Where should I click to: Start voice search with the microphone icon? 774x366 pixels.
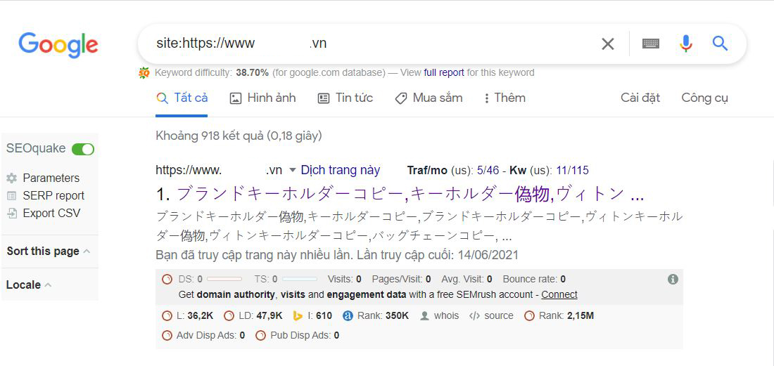coord(685,44)
